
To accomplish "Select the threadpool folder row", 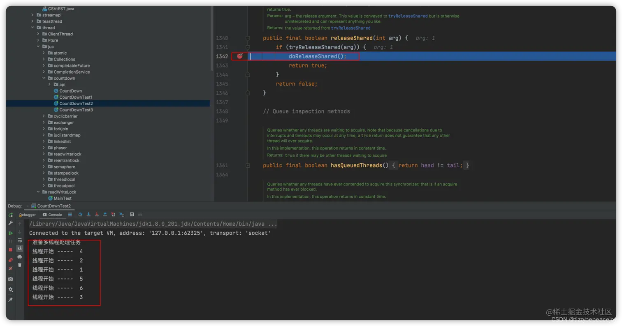I will (108, 186).
